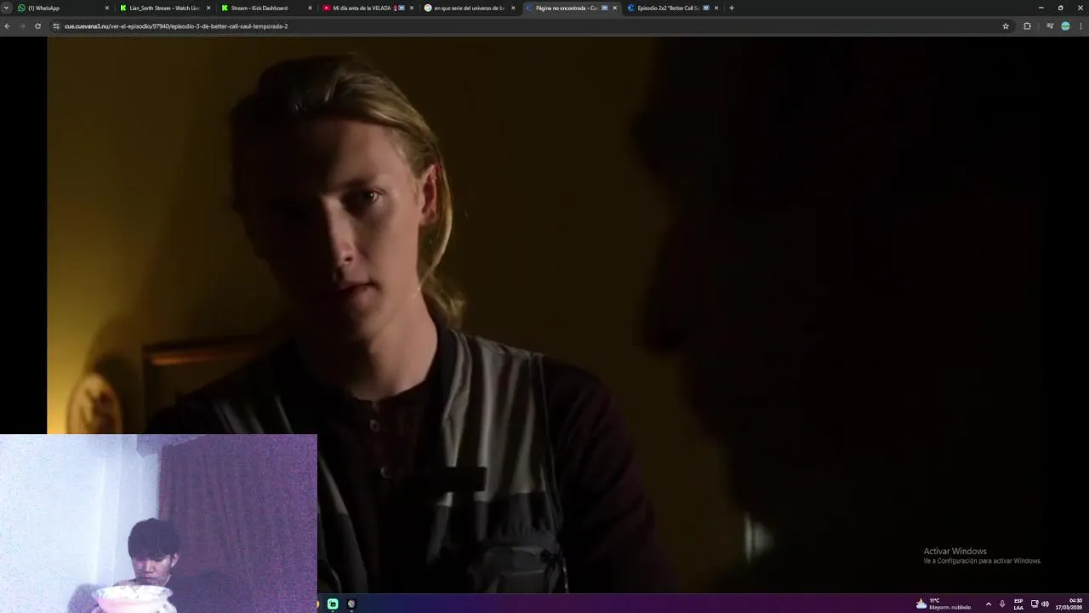Close the Lian_Sorth Stream tab
The image size is (1089, 613).
point(208,8)
